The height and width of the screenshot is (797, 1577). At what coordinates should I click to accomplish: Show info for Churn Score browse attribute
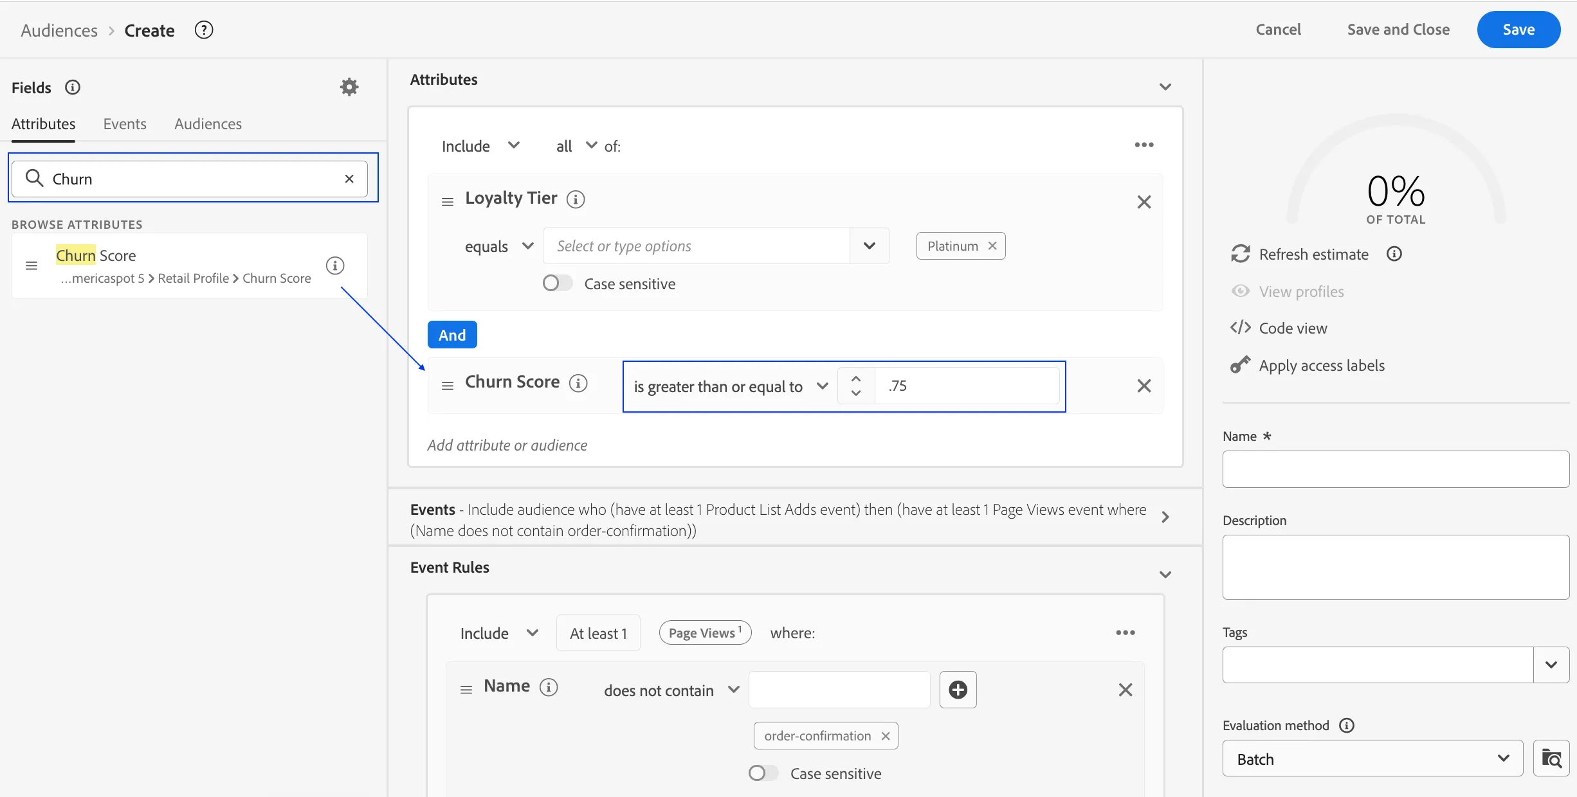[x=335, y=265]
